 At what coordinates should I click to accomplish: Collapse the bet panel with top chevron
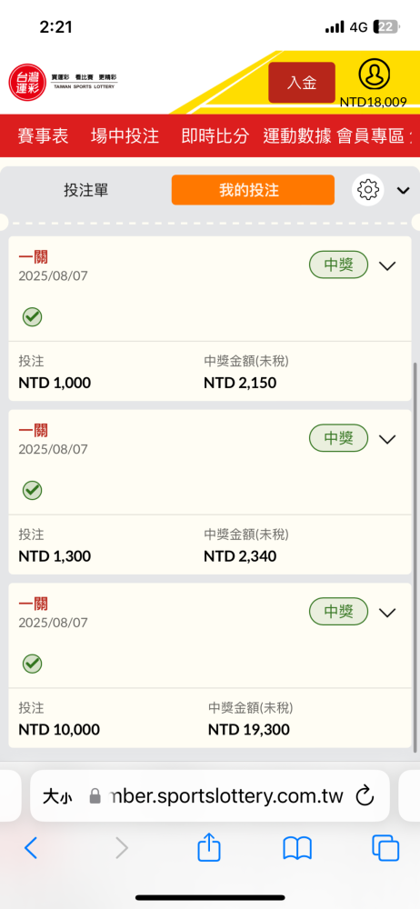tap(403, 190)
